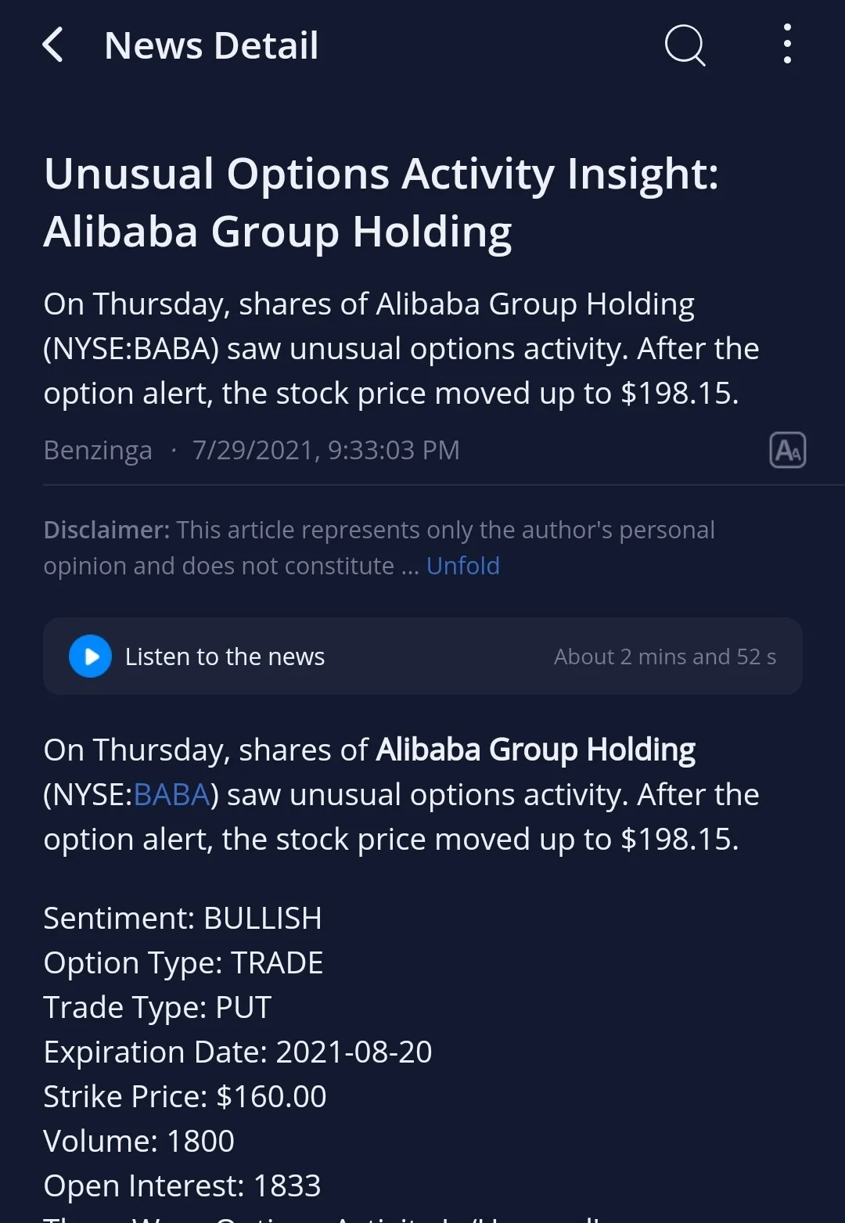Image resolution: width=845 pixels, height=1223 pixels.
Task: Open the BABA ticker link
Action: [x=171, y=794]
